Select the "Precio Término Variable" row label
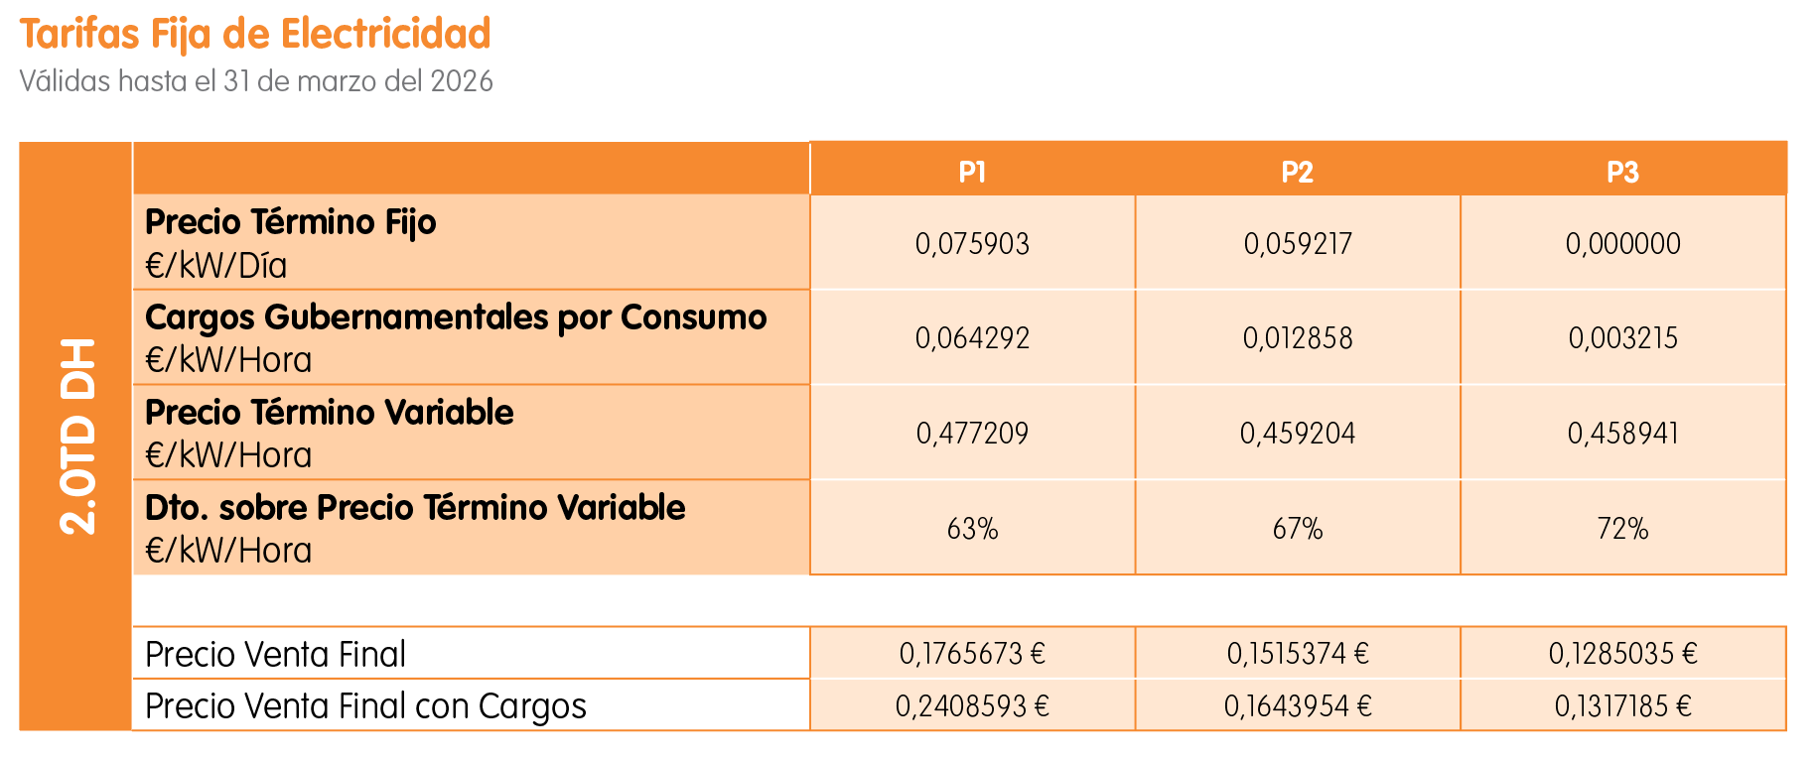The height and width of the screenshot is (760, 1819). (x=330, y=413)
